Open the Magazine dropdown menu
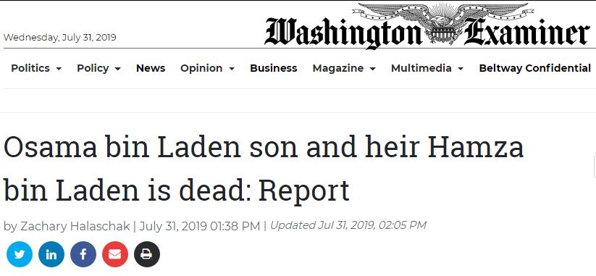This screenshot has height=276, width=596. (x=344, y=68)
